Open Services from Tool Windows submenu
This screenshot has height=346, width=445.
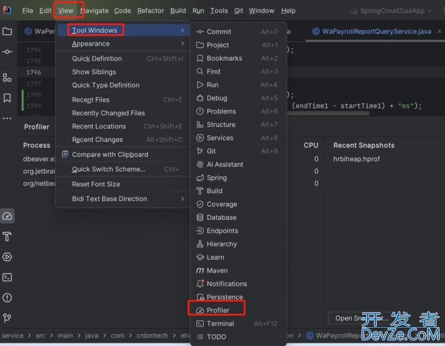click(238, 138)
